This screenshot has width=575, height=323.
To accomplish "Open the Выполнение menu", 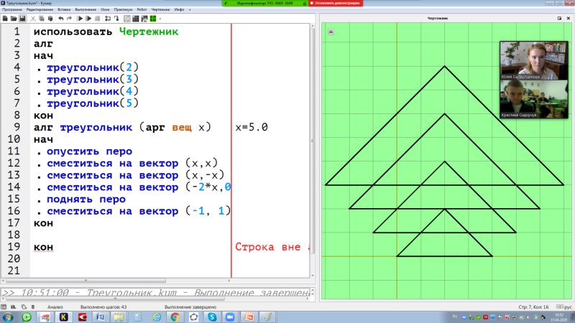I will click(86, 9).
